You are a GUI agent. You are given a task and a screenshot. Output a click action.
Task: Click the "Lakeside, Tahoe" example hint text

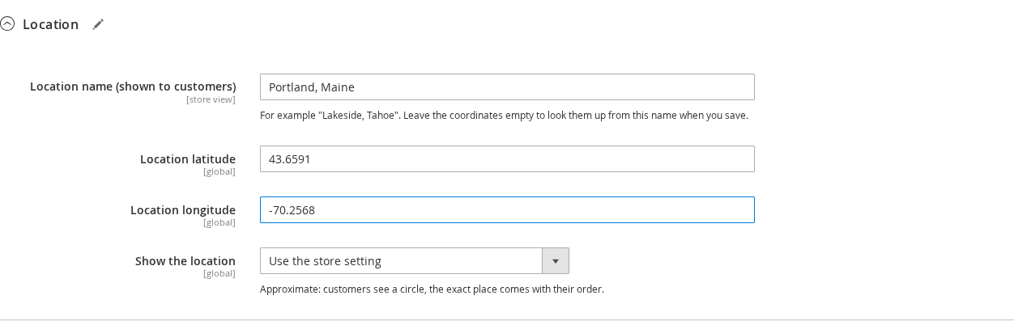504,116
